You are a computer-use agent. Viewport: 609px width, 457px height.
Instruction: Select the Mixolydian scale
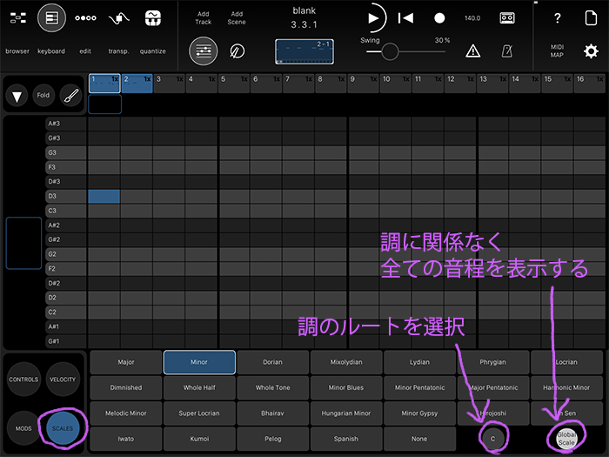coord(346,362)
